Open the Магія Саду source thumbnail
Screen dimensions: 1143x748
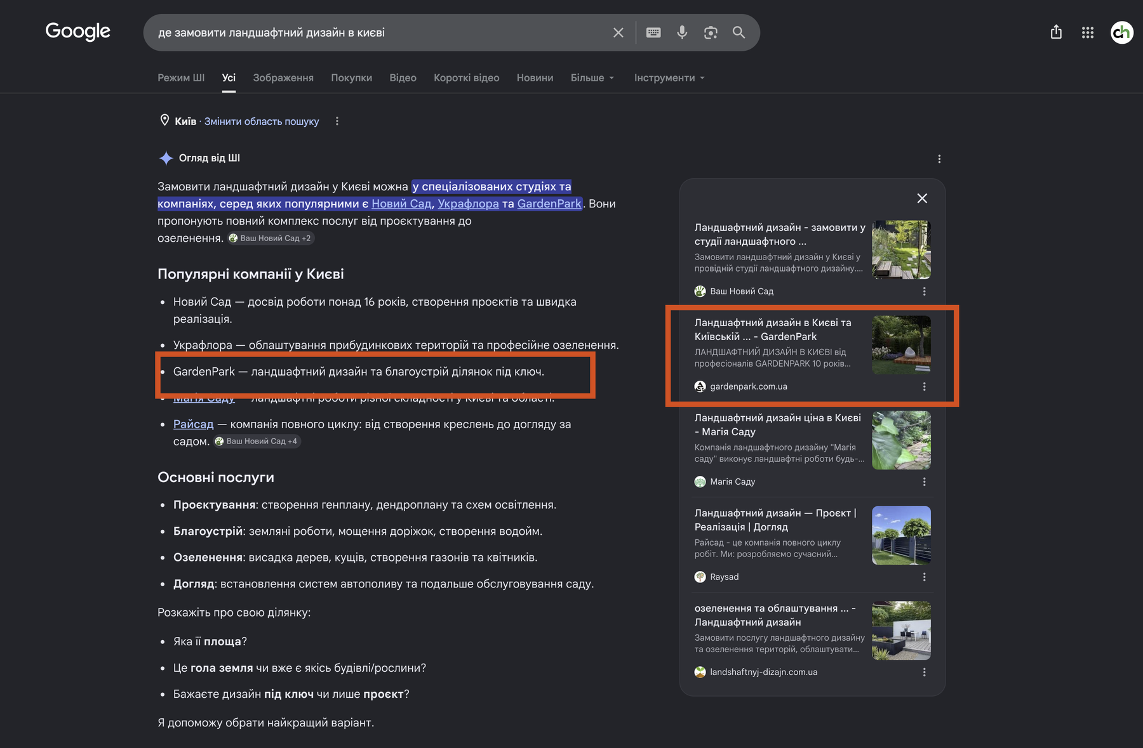901,440
